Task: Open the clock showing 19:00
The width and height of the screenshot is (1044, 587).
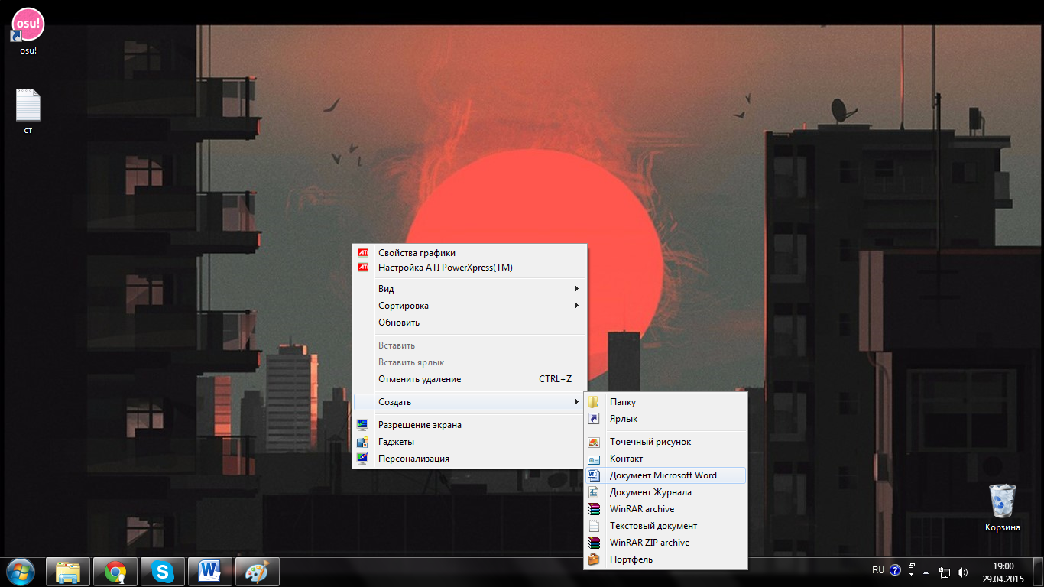Action: click(x=1003, y=572)
